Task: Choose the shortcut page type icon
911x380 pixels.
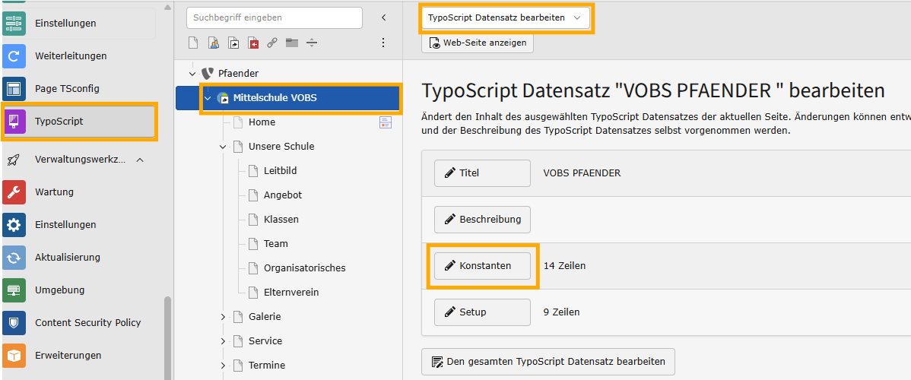Action: 233,43
